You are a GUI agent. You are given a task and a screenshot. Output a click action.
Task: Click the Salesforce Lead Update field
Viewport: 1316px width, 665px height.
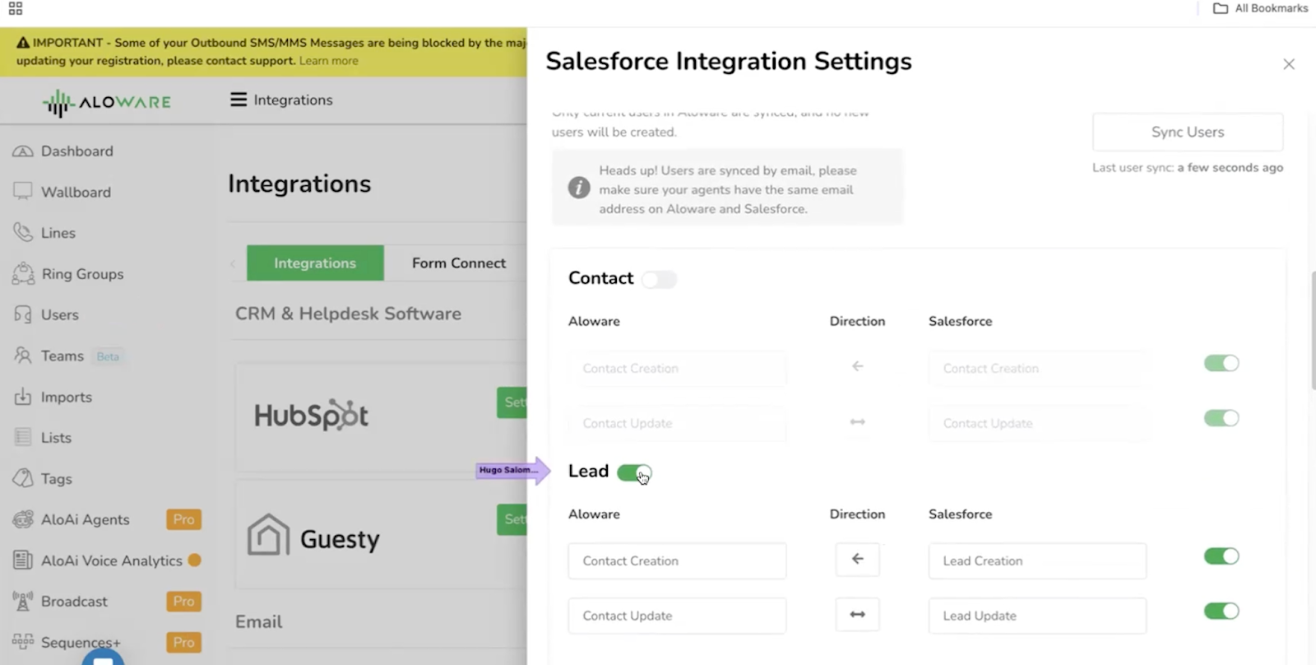pos(1037,616)
